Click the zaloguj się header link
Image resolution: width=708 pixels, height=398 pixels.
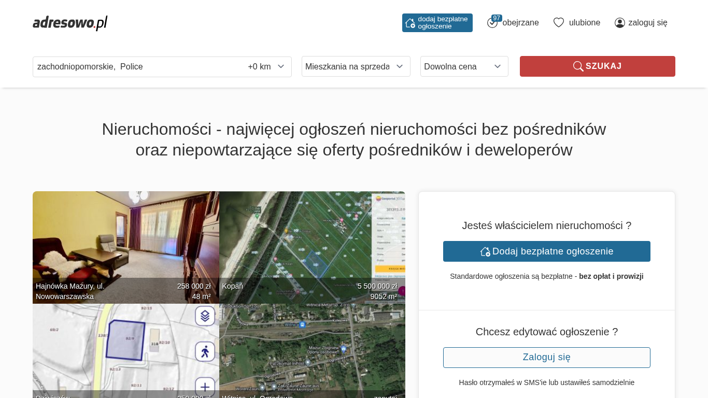coord(647,23)
